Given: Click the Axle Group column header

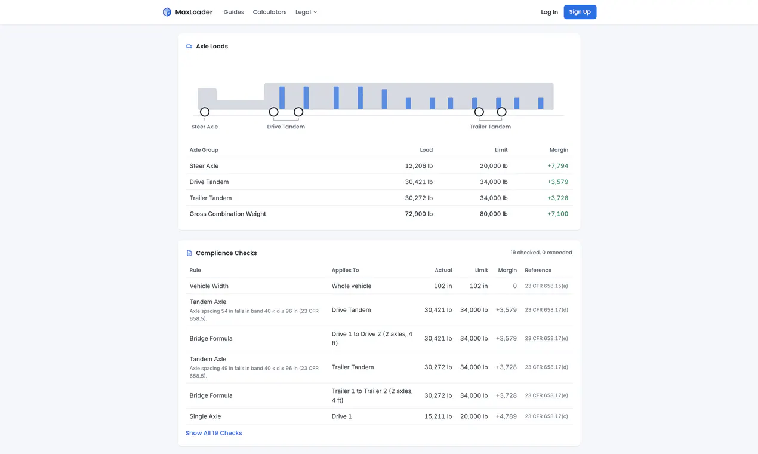Looking at the screenshot, I should 204,150.
